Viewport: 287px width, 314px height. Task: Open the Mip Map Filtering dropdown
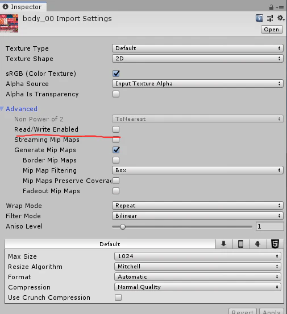[x=198, y=170]
